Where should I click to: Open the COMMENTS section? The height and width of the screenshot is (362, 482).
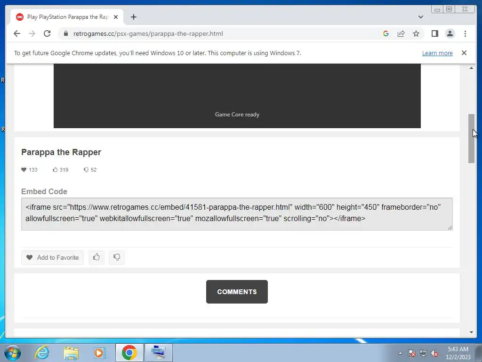237,291
